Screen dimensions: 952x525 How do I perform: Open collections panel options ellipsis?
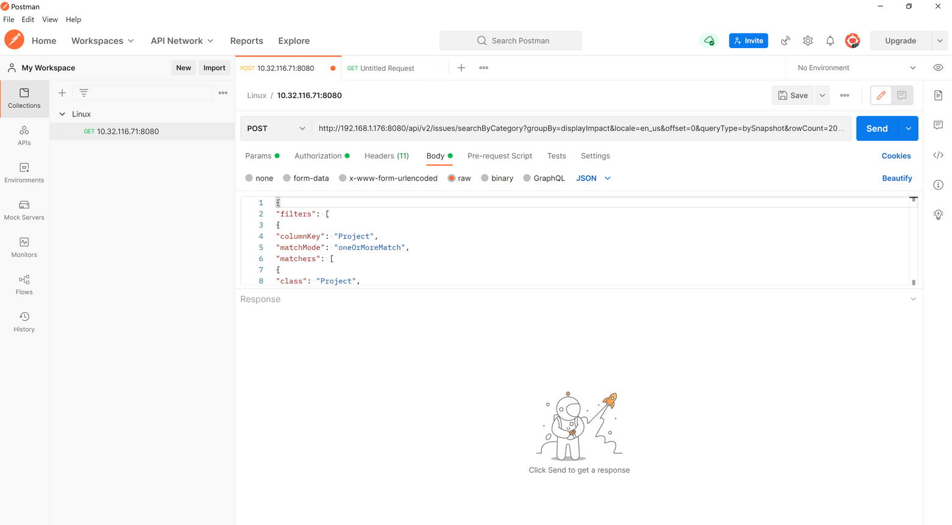(x=223, y=93)
